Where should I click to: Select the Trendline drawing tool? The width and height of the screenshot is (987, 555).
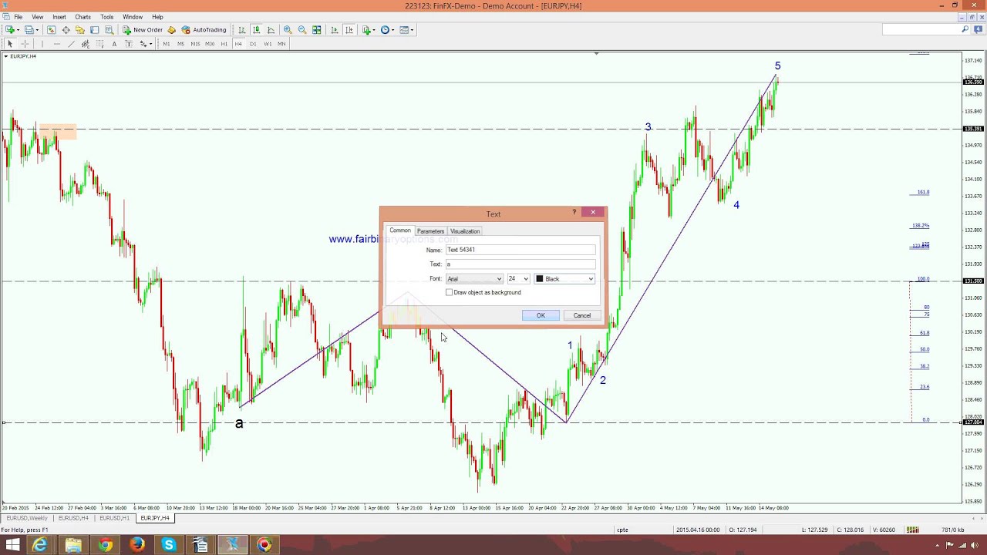click(71, 44)
